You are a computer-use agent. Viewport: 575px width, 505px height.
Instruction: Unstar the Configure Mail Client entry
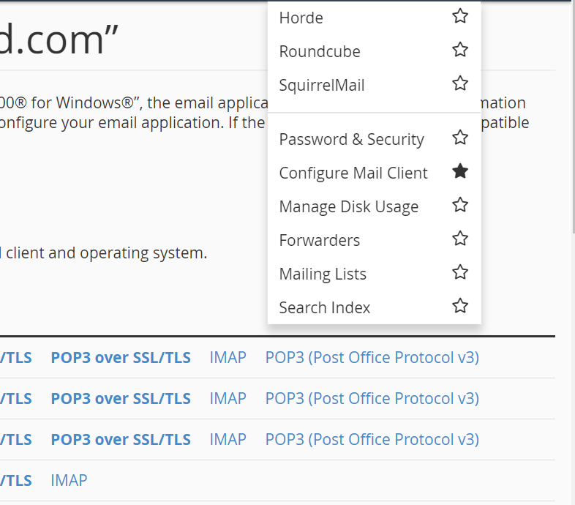pyautogui.click(x=459, y=171)
